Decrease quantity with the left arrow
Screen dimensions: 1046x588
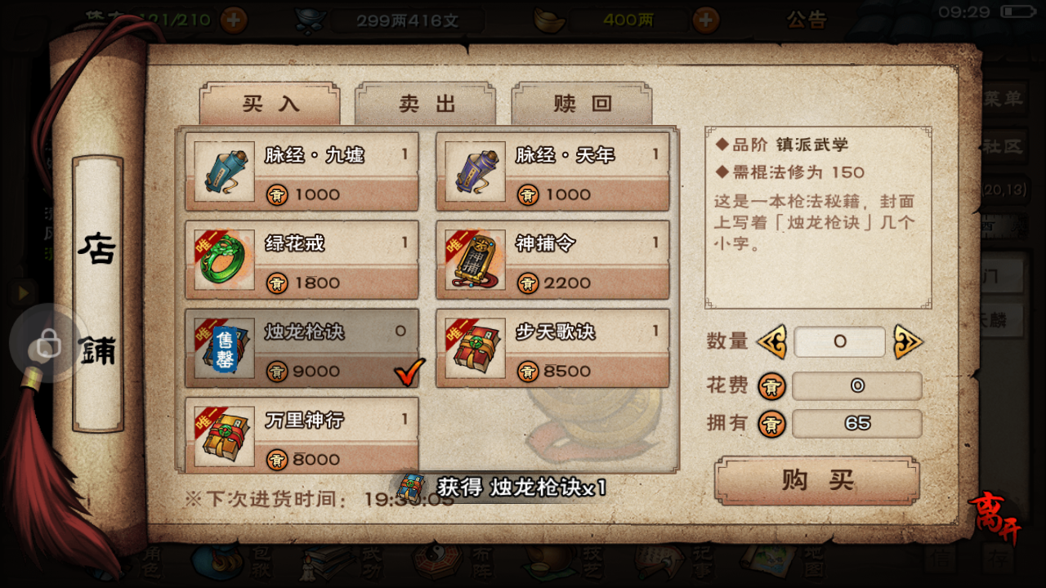(x=771, y=341)
